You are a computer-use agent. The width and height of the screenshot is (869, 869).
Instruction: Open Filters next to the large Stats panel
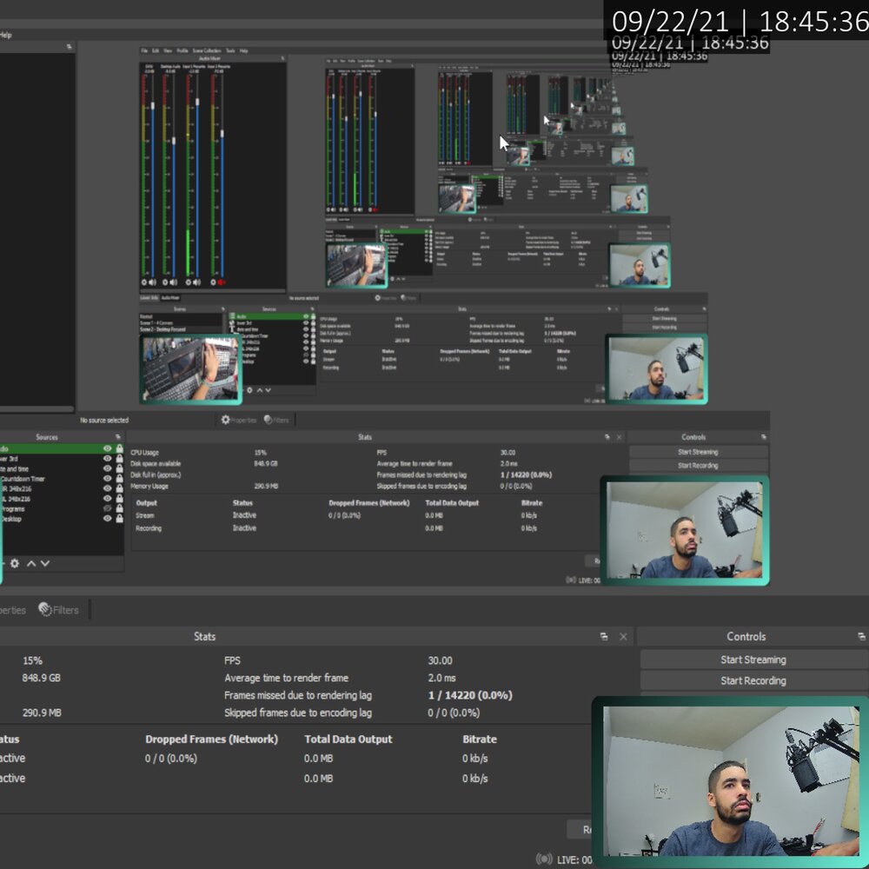point(59,610)
